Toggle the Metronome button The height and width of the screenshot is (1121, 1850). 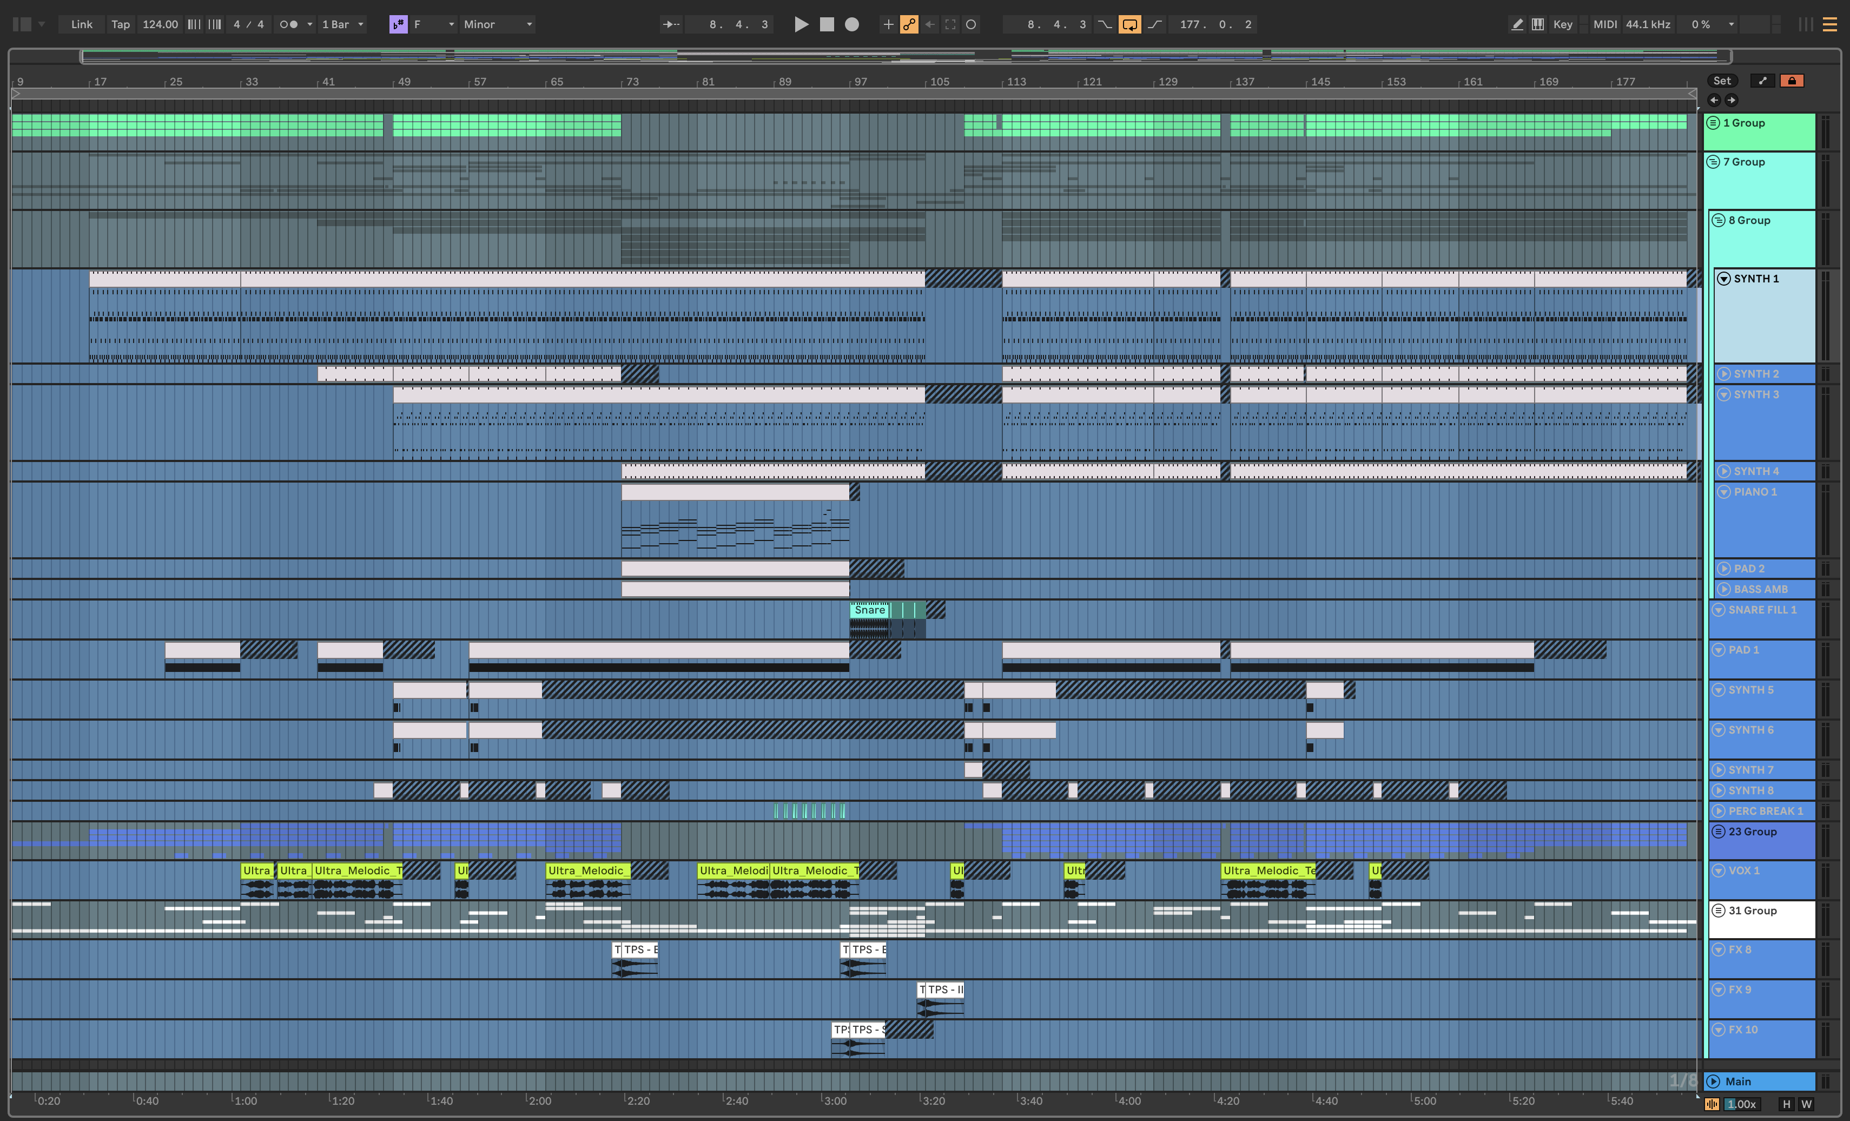pyautogui.click(x=289, y=24)
